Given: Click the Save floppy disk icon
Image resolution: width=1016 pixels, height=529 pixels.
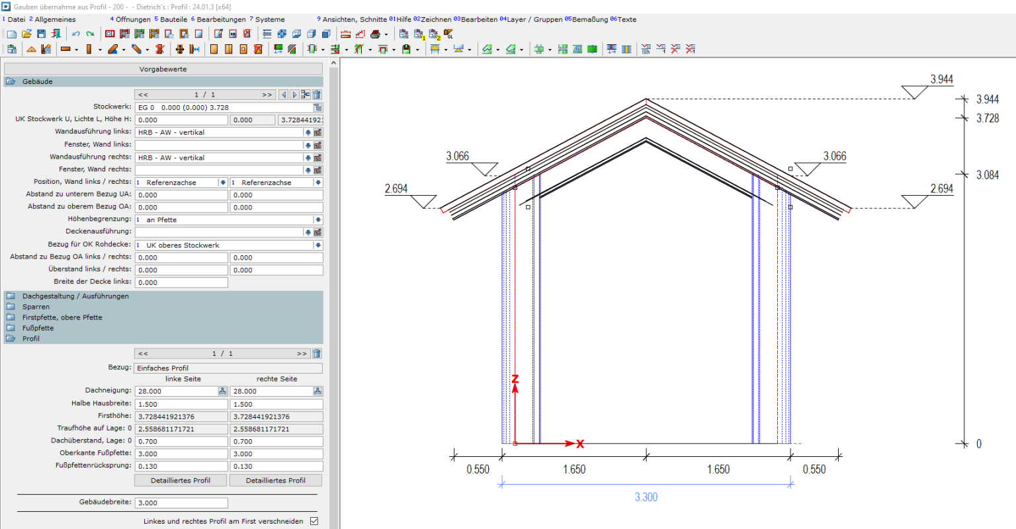Looking at the screenshot, I should (x=41, y=34).
